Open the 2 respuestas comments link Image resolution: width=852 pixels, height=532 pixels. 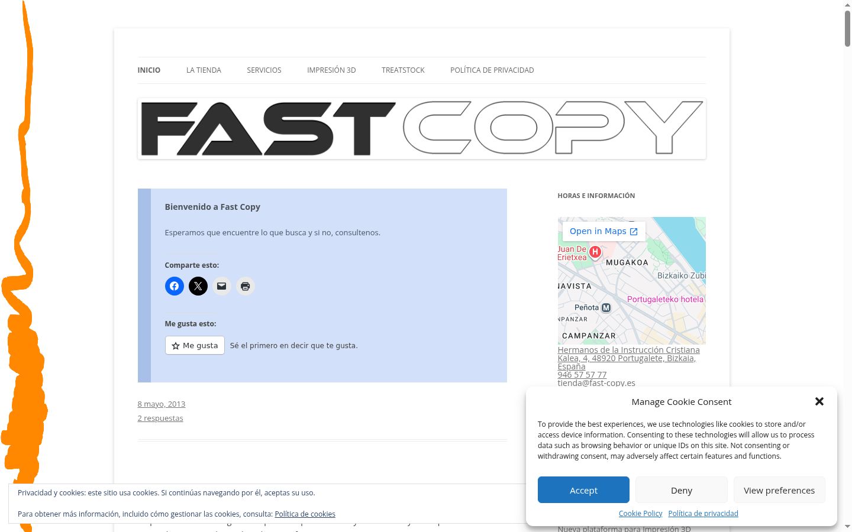point(160,418)
